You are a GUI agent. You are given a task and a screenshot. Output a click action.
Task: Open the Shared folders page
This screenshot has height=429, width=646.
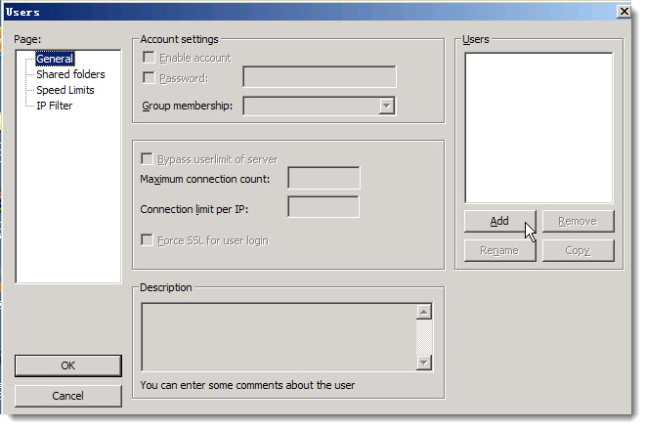click(x=70, y=74)
